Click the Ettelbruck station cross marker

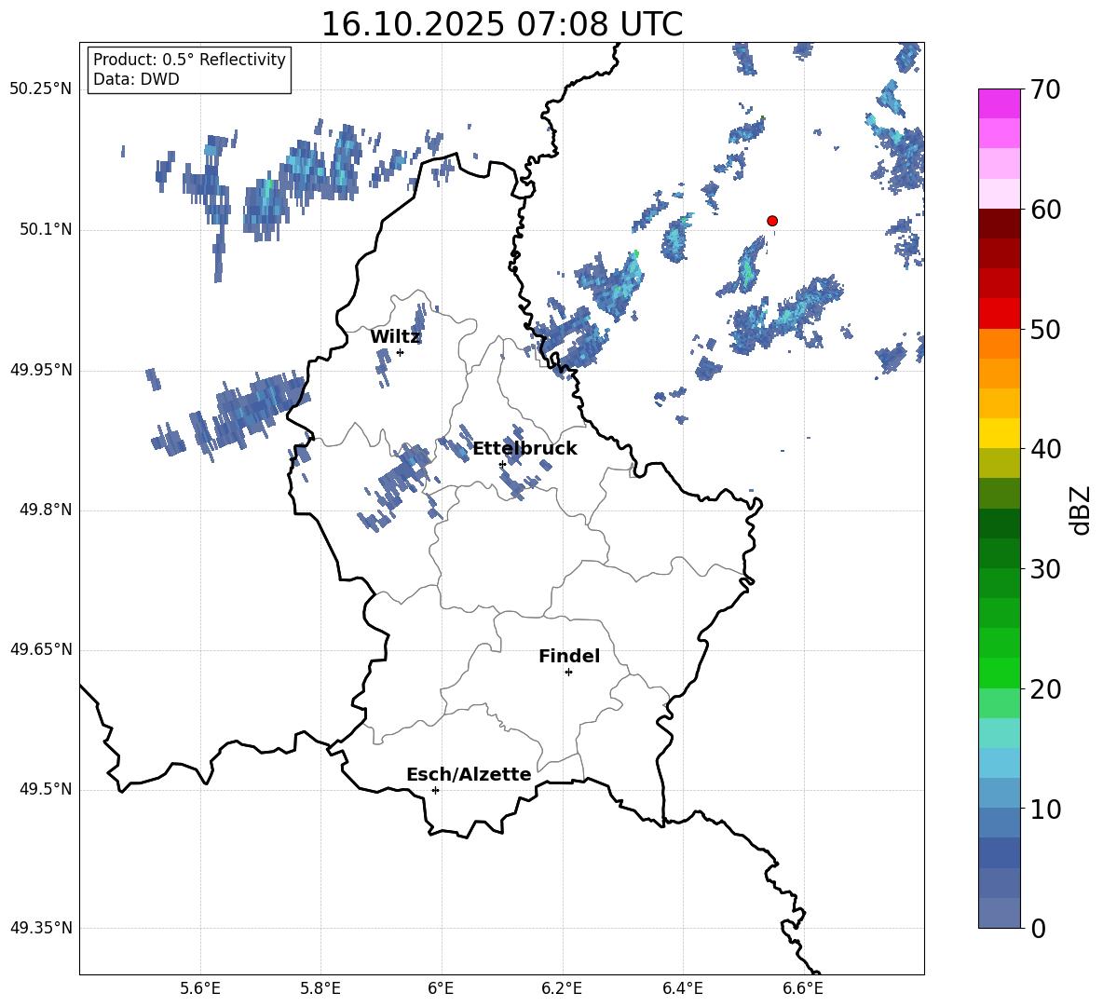(502, 464)
